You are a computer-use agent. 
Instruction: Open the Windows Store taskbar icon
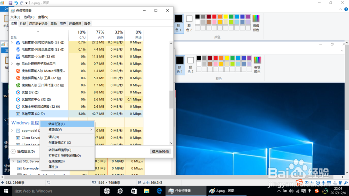134,191
